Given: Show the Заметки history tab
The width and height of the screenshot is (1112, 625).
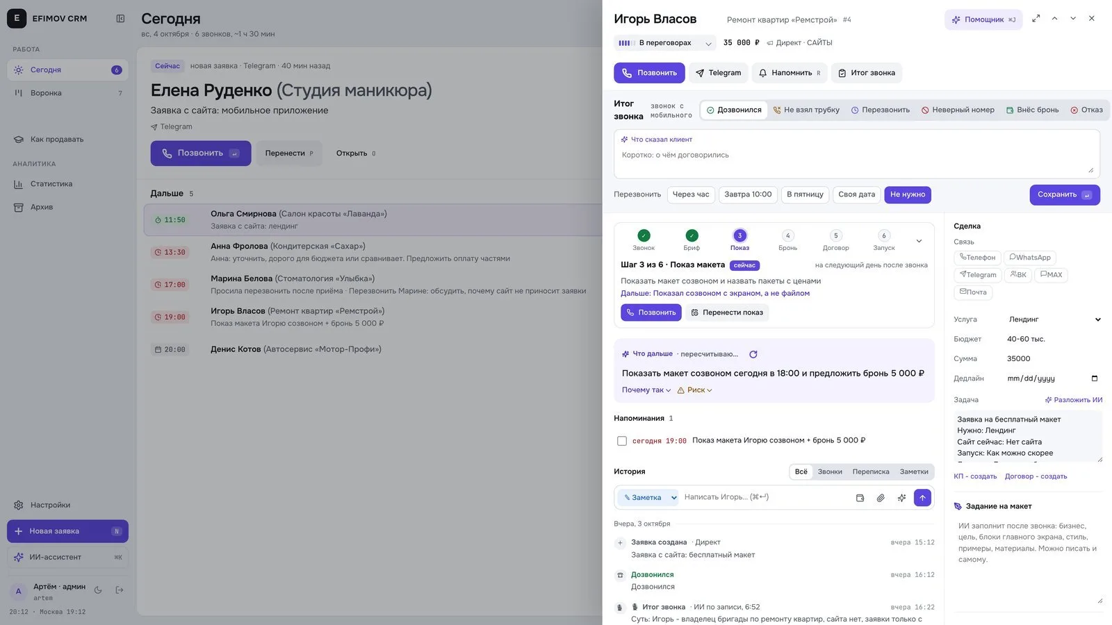Looking at the screenshot, I should (x=914, y=472).
